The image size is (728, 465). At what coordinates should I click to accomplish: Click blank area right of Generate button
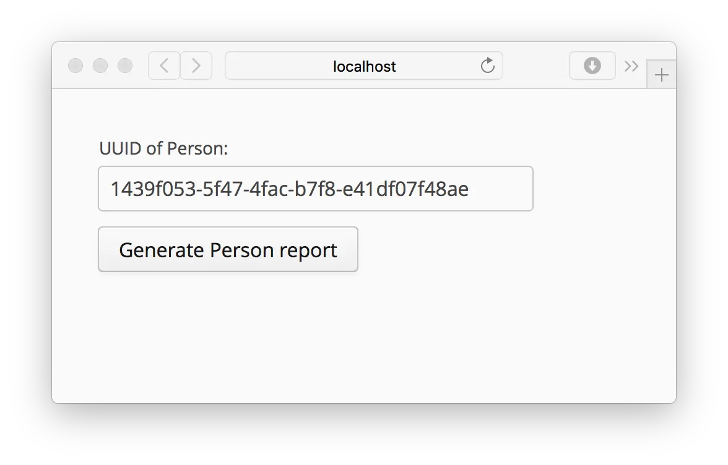(495, 249)
